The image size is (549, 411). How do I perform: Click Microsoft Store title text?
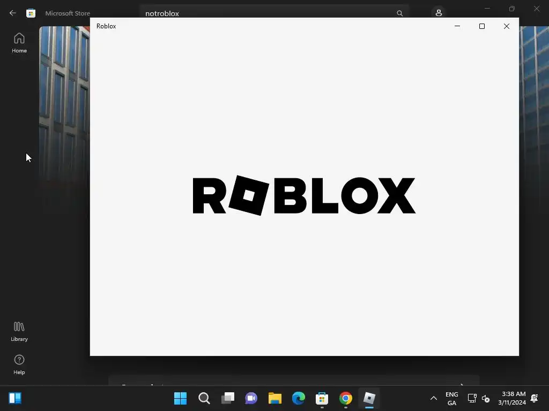tap(68, 13)
